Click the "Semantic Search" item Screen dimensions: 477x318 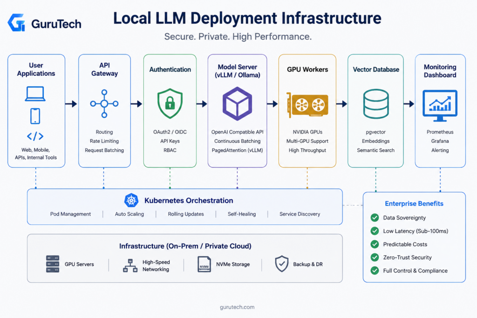[376, 150]
